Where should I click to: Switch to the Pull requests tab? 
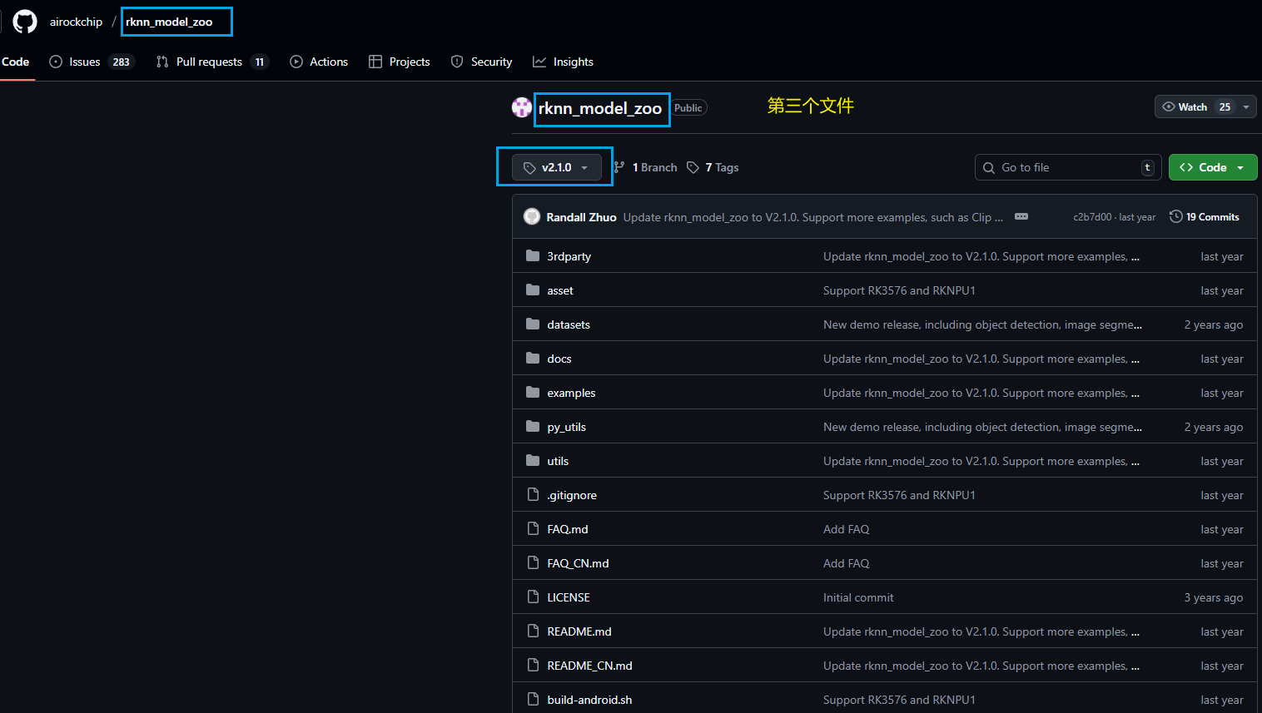[x=212, y=62]
